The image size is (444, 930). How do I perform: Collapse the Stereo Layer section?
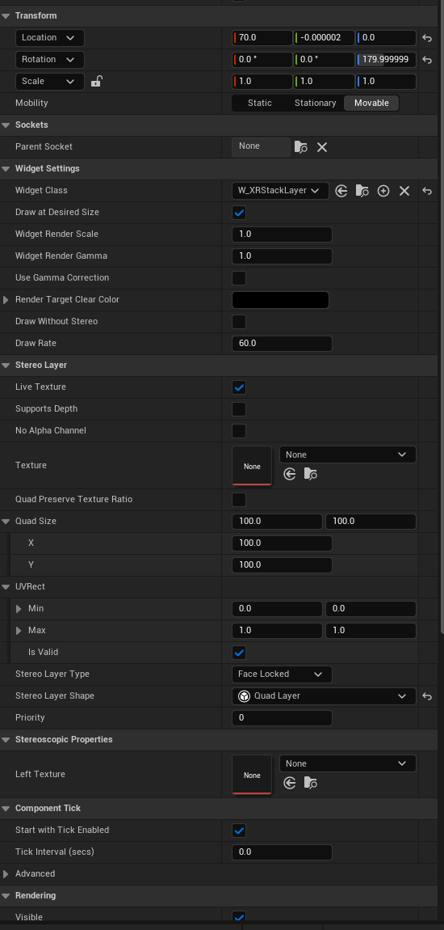tap(6, 366)
